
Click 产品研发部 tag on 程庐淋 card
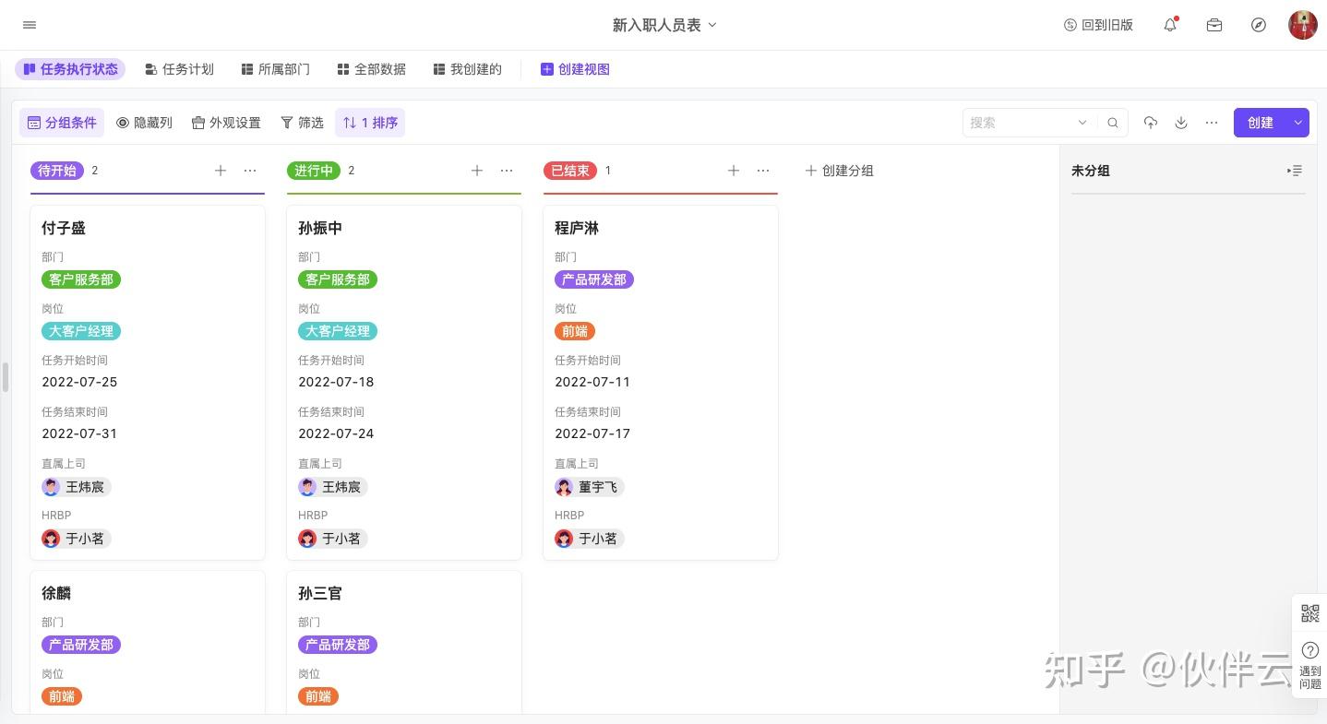click(594, 279)
